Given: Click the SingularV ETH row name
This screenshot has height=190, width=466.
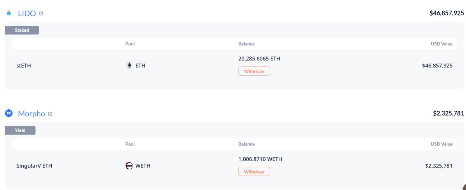Looking at the screenshot, I should [34, 166].
